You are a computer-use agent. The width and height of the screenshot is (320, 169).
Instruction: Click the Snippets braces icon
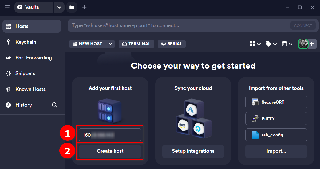click(x=8, y=73)
